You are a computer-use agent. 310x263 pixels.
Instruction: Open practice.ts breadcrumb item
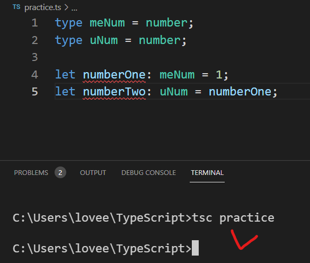click(43, 7)
